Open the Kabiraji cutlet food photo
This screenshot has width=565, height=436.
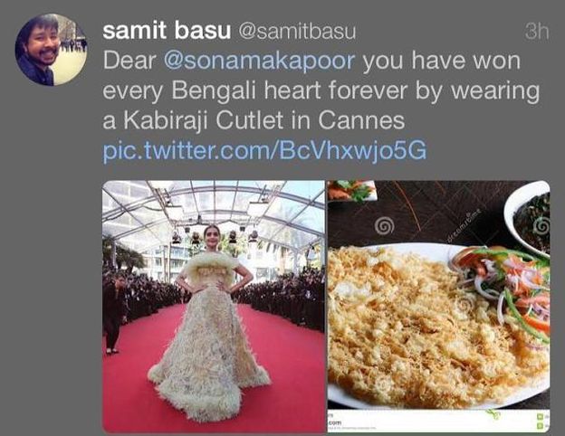click(x=438, y=307)
